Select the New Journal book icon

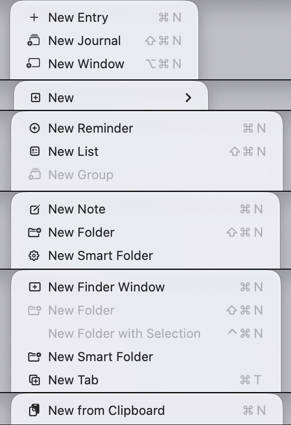coord(34,41)
